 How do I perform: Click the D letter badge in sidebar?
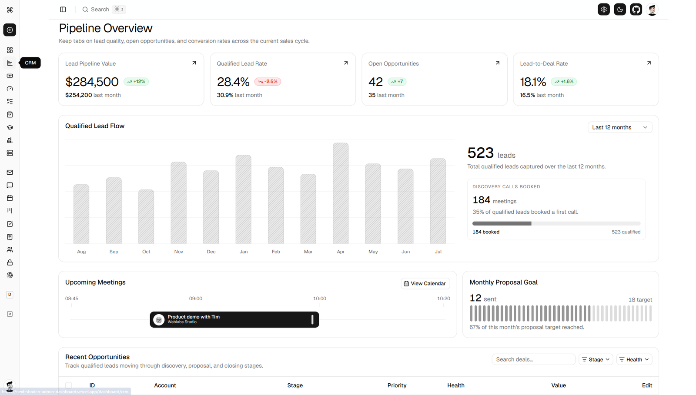pos(10,295)
